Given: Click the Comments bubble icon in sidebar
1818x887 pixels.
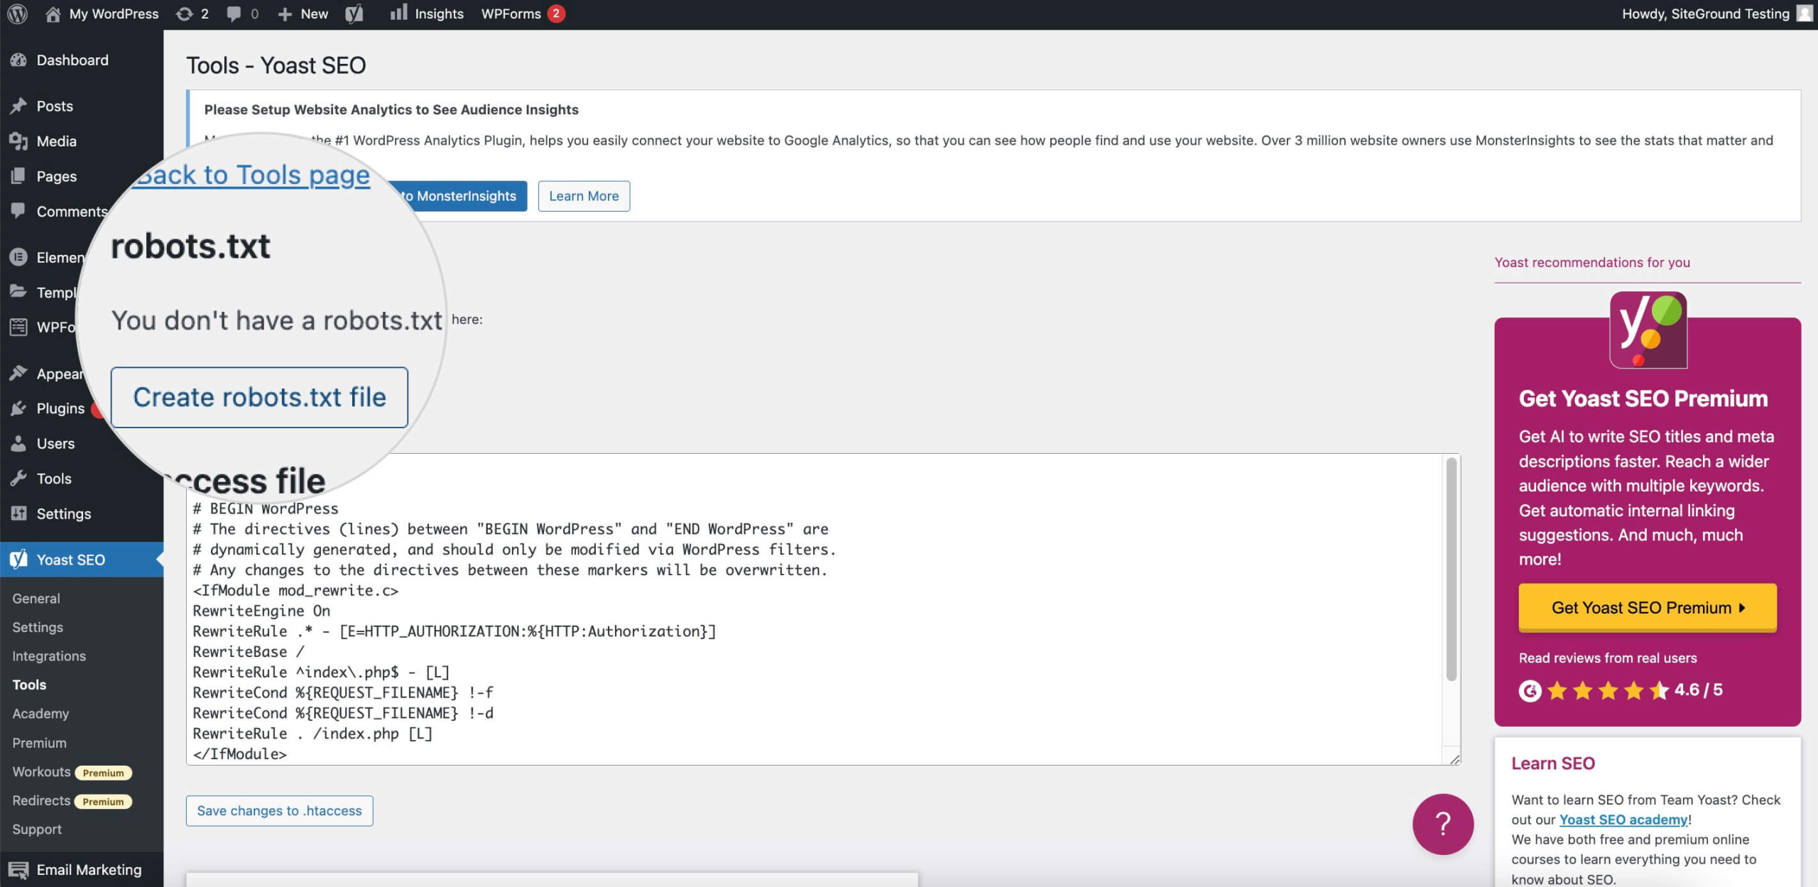Looking at the screenshot, I should point(18,211).
